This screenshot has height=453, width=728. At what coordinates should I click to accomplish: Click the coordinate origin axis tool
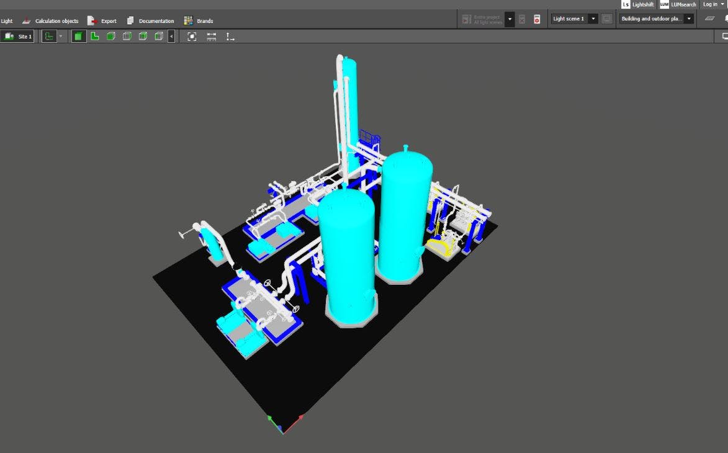click(x=230, y=37)
